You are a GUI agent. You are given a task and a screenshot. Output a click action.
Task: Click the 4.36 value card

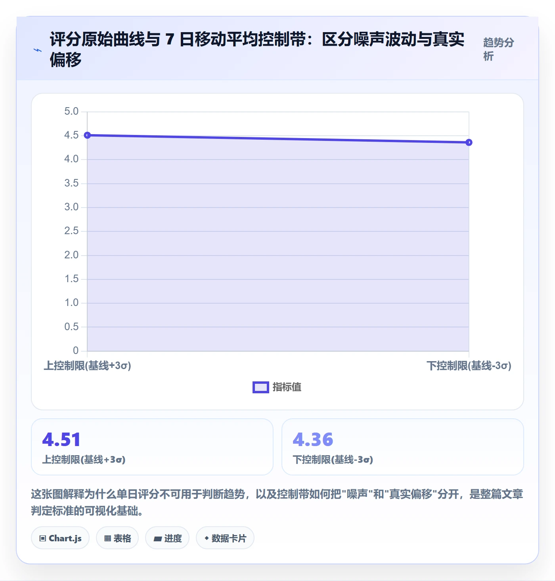tap(403, 447)
